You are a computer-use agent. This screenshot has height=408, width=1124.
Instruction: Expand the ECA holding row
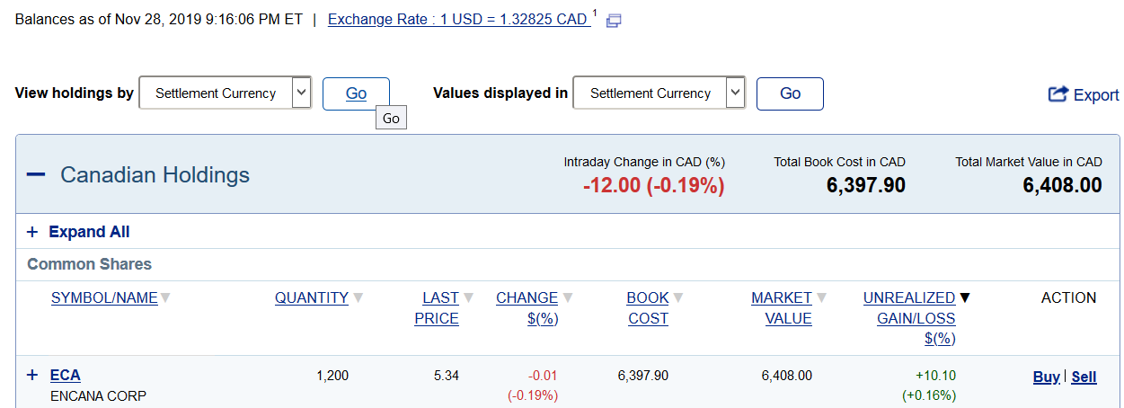click(32, 376)
